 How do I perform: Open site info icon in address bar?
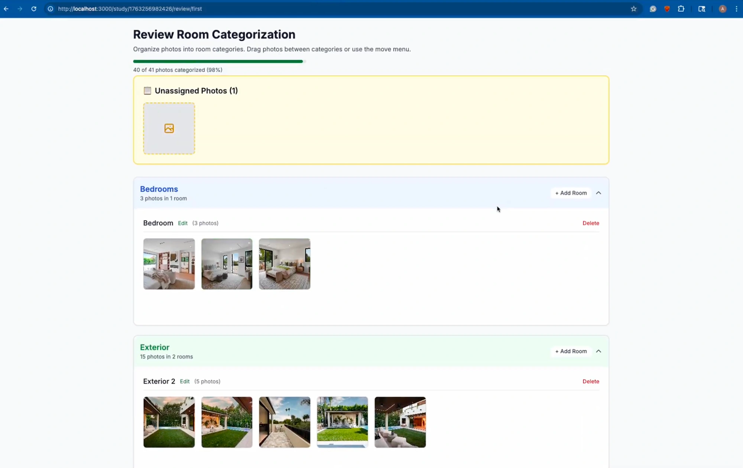[x=50, y=9]
